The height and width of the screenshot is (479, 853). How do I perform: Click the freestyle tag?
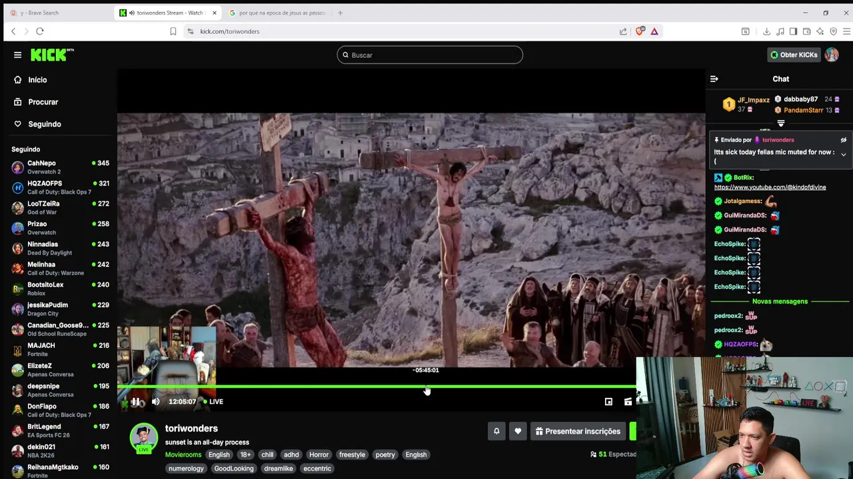click(352, 455)
